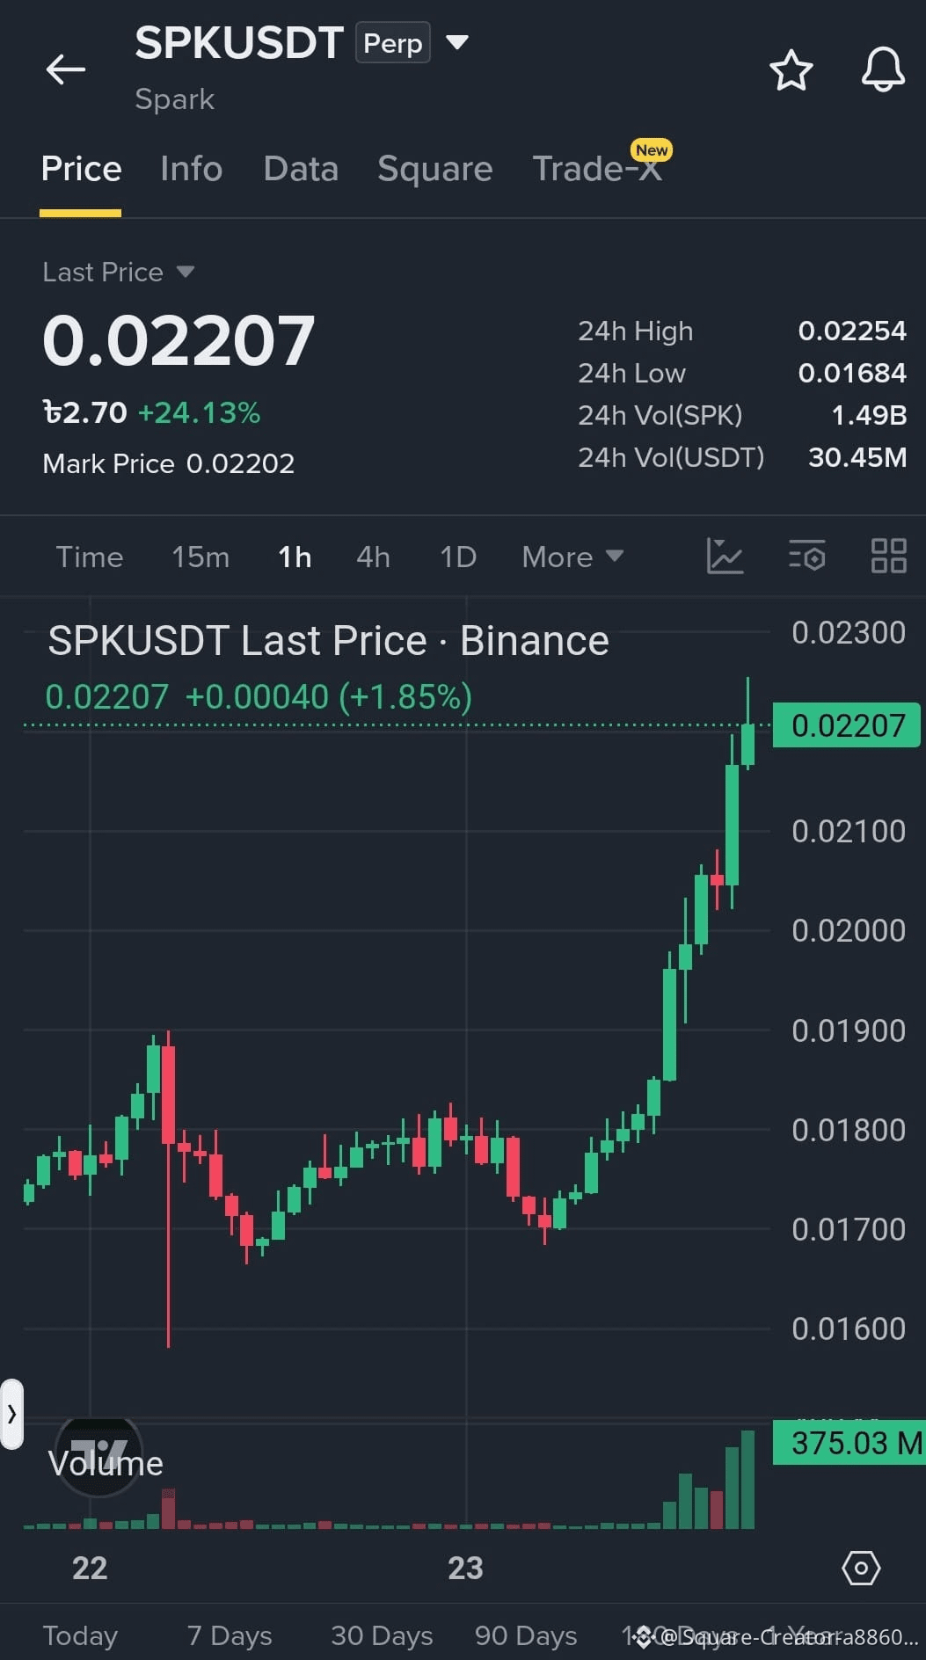The height and width of the screenshot is (1660, 926).
Task: Open the chart indicators line-graph icon
Action: 725,557
